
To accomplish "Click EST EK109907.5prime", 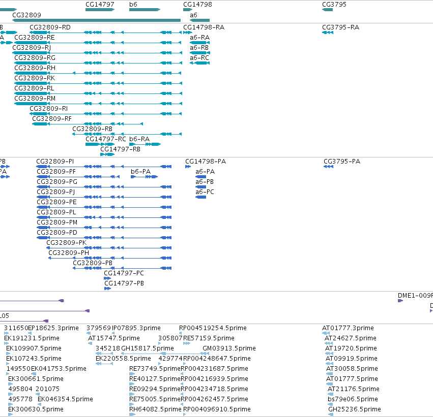I will [34, 348].
